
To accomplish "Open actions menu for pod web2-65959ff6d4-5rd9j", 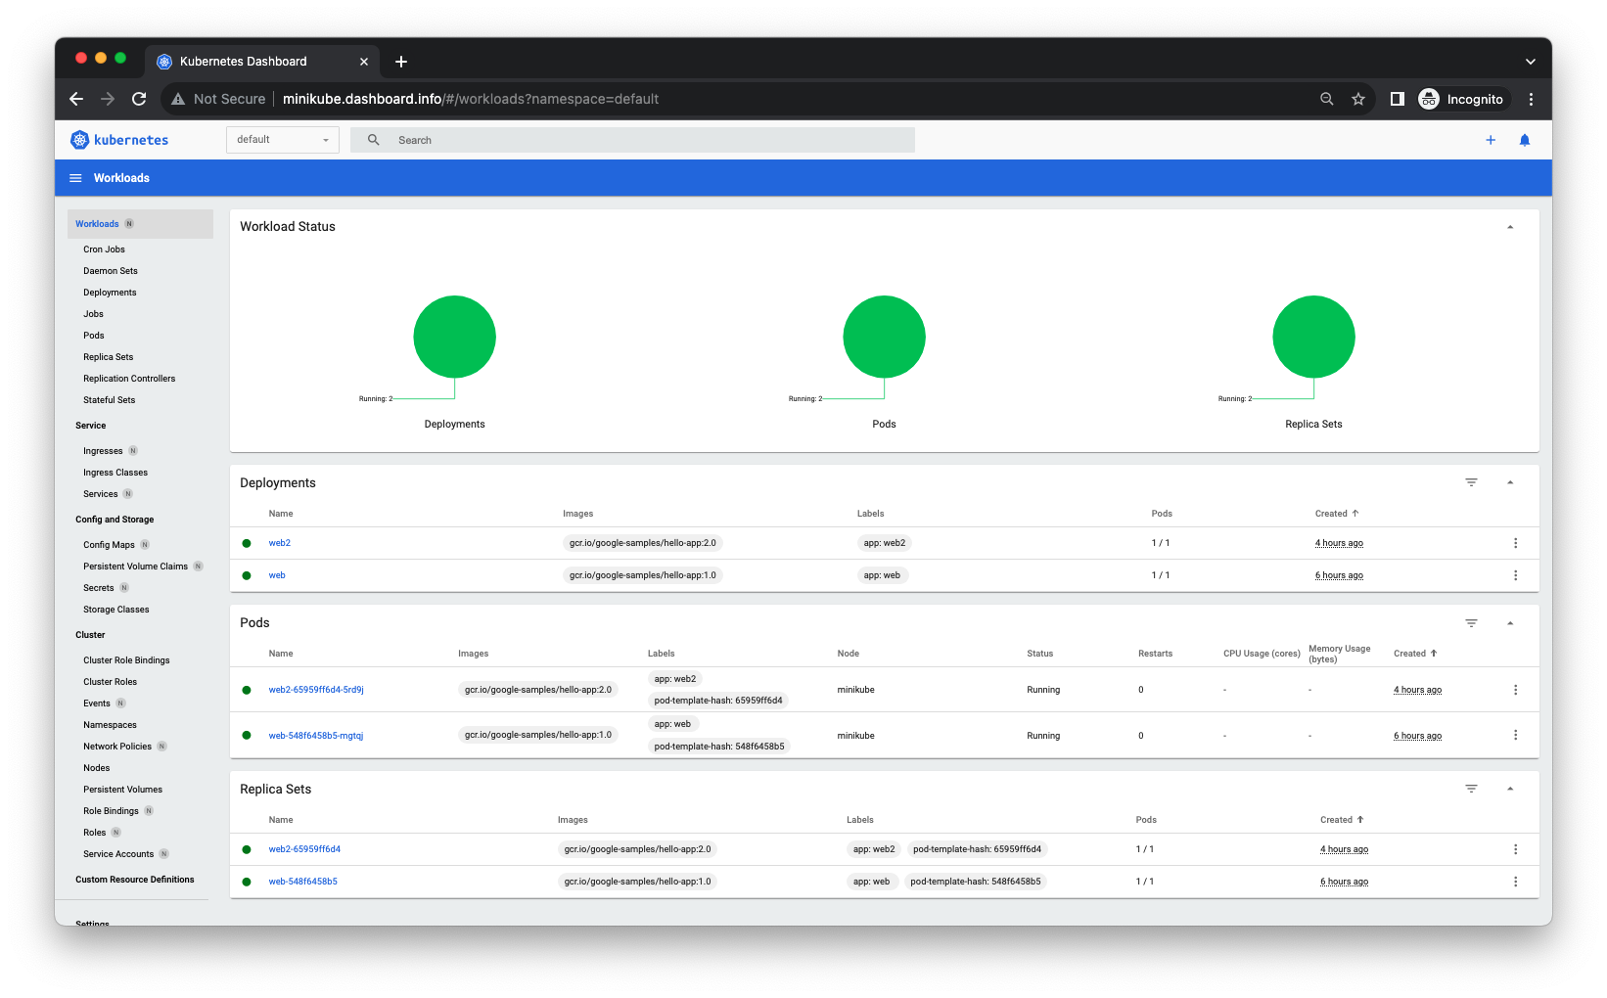I will click(1515, 690).
